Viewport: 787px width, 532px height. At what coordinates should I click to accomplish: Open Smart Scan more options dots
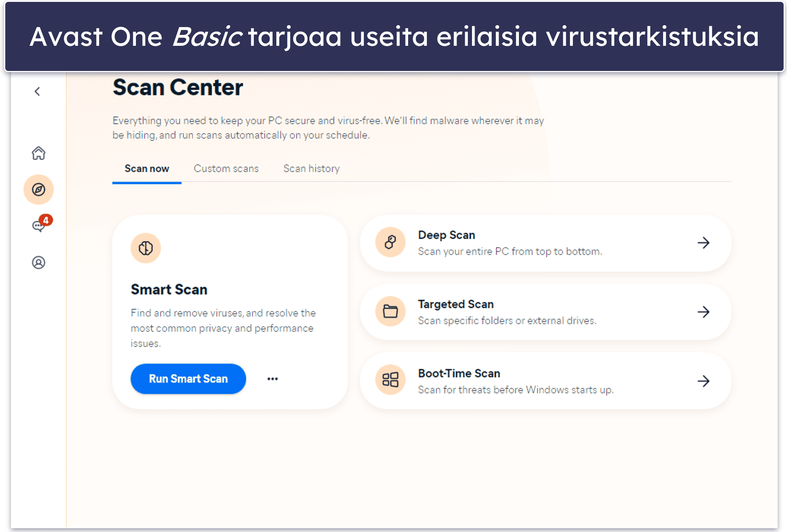273,379
